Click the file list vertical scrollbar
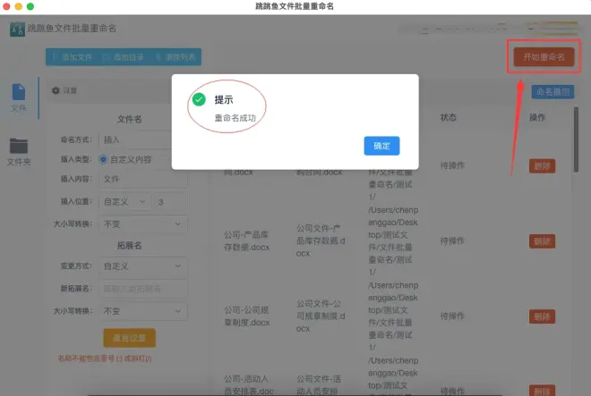This screenshot has width=591, height=396. [x=576, y=139]
